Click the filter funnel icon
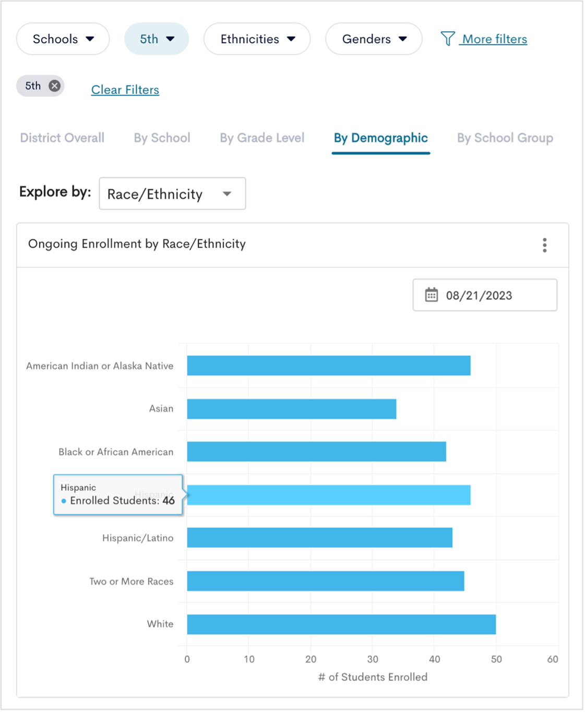The width and height of the screenshot is (585, 712). (448, 38)
